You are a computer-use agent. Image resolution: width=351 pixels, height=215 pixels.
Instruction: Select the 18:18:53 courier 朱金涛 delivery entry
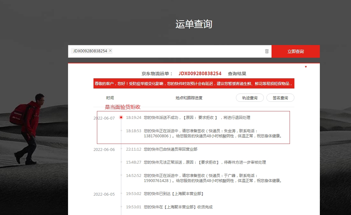(213, 133)
